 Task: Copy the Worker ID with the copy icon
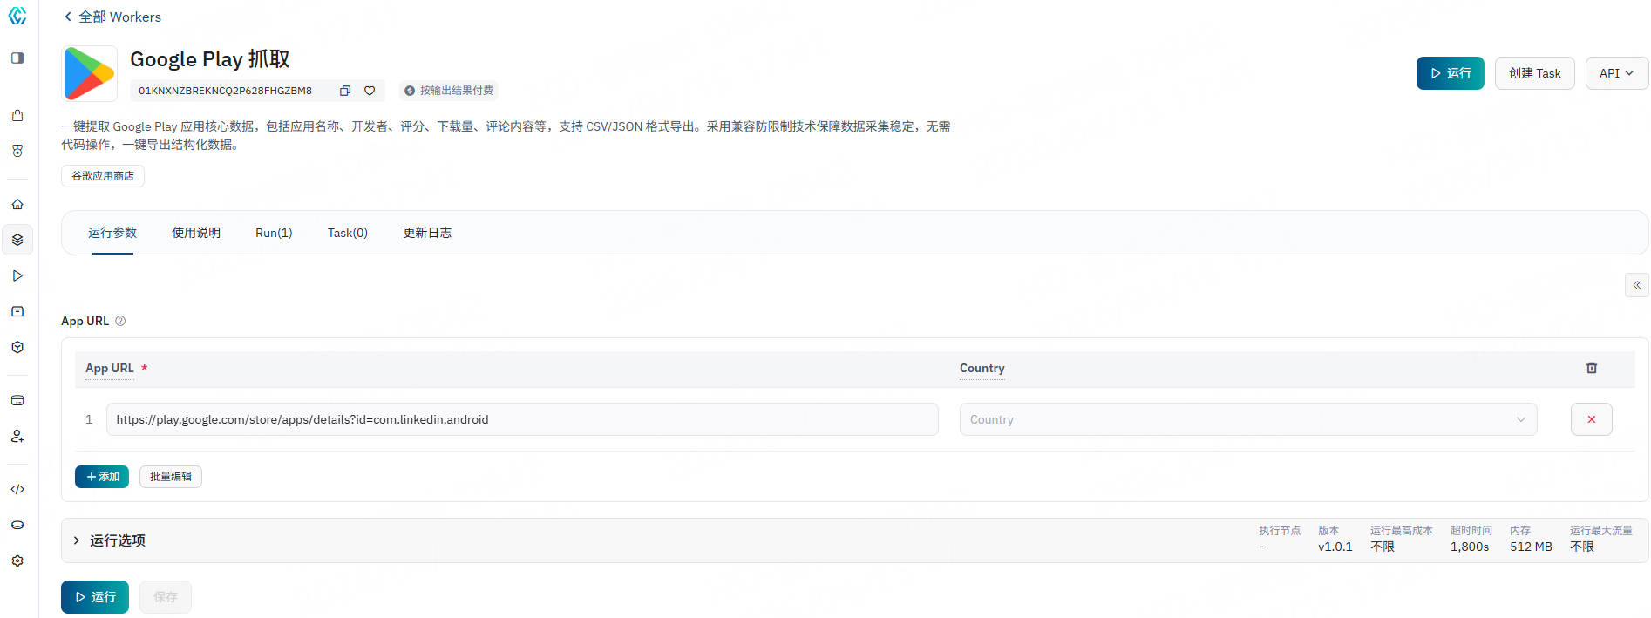click(x=345, y=91)
